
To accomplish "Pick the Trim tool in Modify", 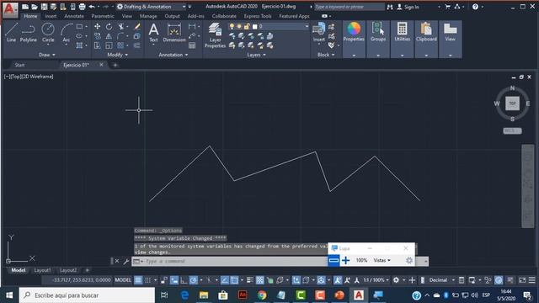I will point(120,26).
